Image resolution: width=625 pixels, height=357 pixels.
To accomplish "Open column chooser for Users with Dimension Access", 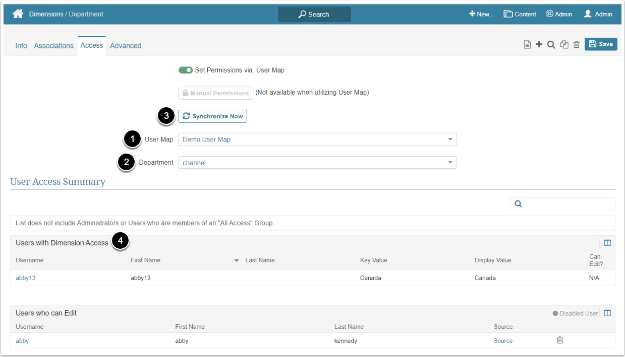I will point(607,243).
